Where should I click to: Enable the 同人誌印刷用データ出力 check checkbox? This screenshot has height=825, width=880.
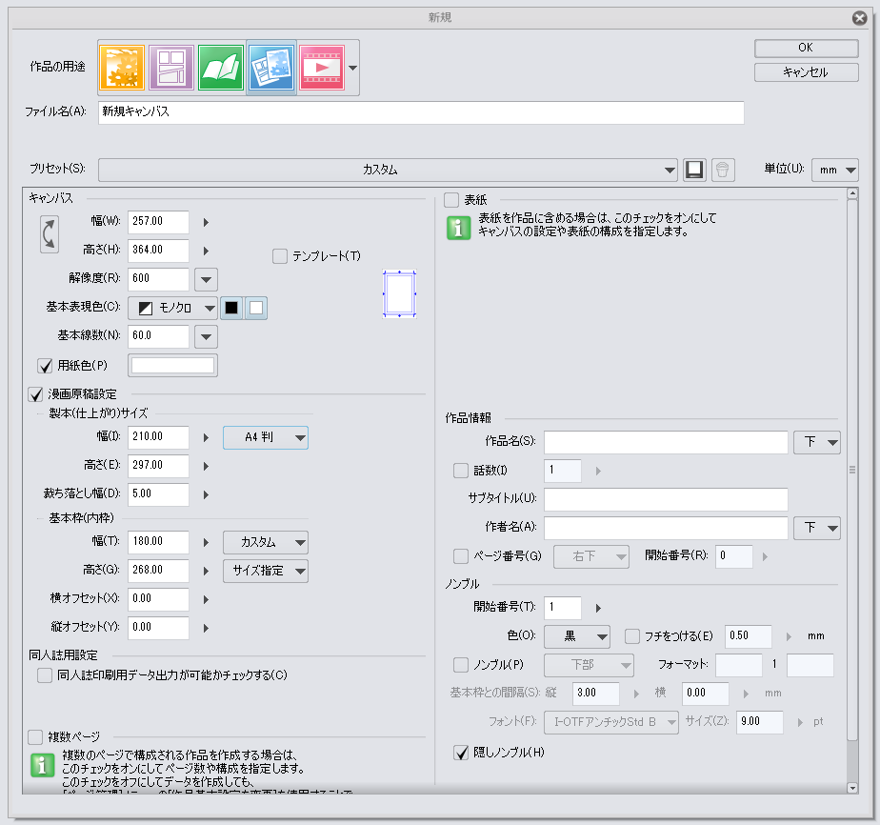coord(45,675)
